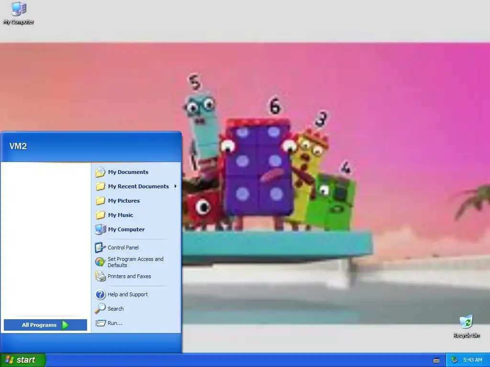This screenshot has height=367, width=490.
Task: Expand All Programs with the green arrow
Action: click(x=65, y=325)
